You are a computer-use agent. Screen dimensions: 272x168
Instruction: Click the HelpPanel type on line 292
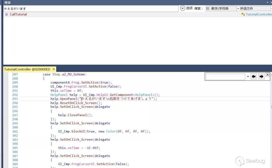(59, 95)
